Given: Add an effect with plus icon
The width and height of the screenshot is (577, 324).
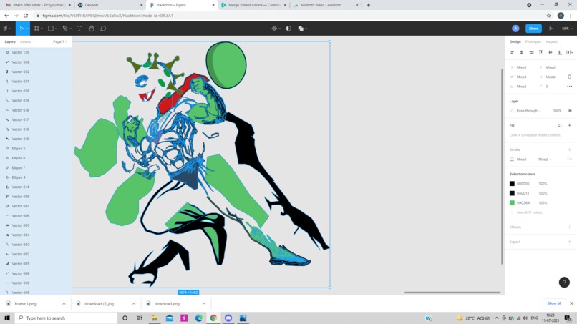Looking at the screenshot, I should (570, 227).
